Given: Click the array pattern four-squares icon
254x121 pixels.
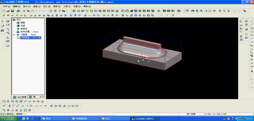Looking at the screenshot, I should tap(25, 110).
